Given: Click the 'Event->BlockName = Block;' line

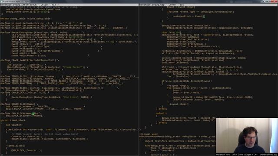Looking at the screenshot, I should click(x=29, y=55).
